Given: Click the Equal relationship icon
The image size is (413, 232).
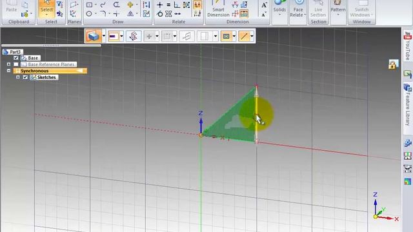Looking at the screenshot, I should pos(168,5).
